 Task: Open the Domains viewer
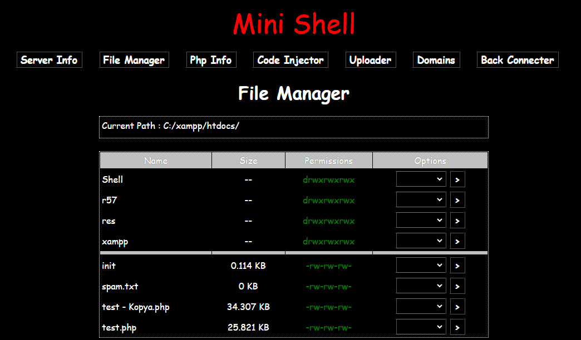click(x=436, y=59)
